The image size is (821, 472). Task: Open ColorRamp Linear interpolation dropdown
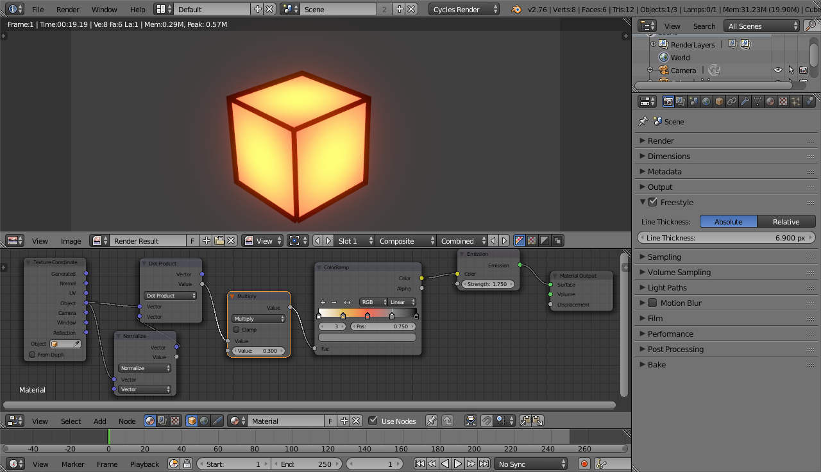pos(402,302)
